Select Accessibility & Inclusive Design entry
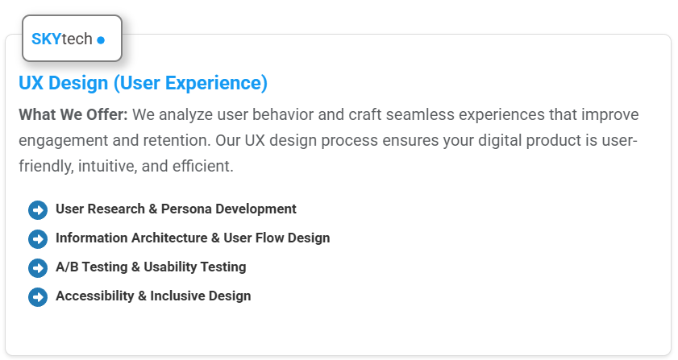The width and height of the screenshot is (678, 360). click(153, 296)
